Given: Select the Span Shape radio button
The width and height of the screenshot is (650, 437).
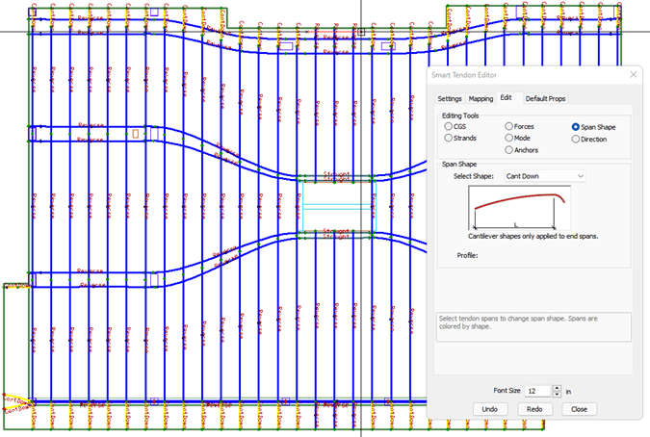Looking at the screenshot, I should point(576,126).
